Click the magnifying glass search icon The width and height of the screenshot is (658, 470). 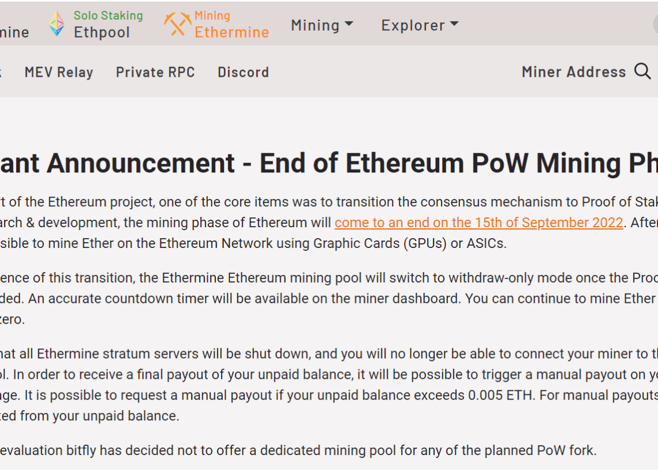coord(642,72)
